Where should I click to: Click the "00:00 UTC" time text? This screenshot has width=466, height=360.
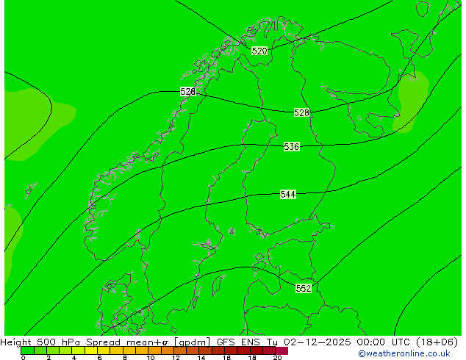coord(384,342)
